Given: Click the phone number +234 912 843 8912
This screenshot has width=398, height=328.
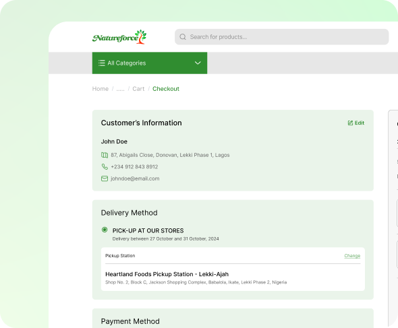Looking at the screenshot, I should click(134, 166).
